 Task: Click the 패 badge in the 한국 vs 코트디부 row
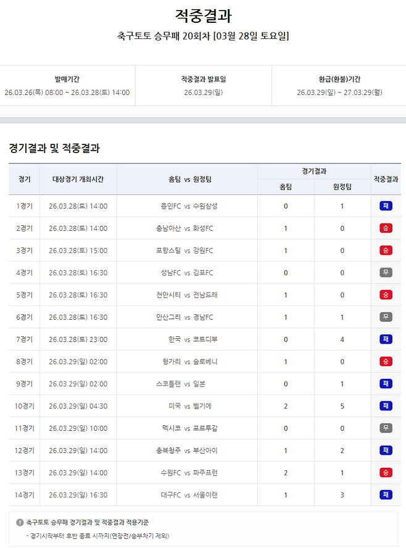tap(386, 339)
